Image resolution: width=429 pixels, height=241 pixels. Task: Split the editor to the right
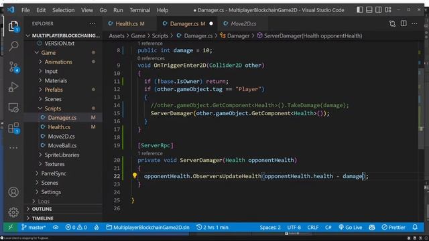(x=404, y=23)
